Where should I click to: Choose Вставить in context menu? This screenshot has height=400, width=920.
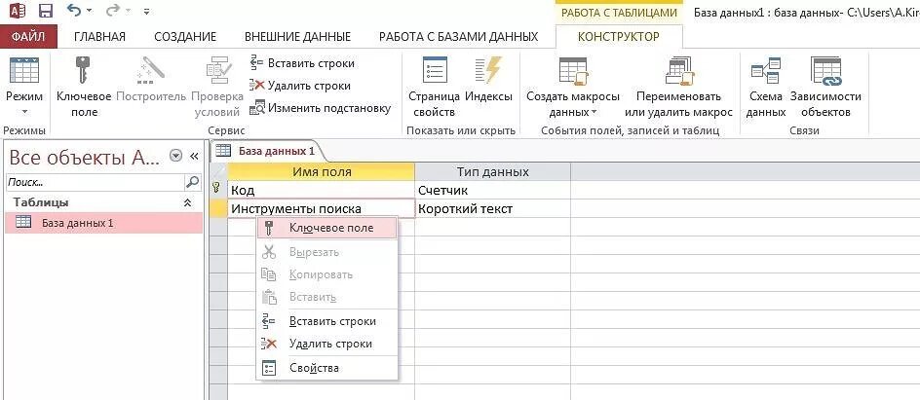click(x=326, y=297)
